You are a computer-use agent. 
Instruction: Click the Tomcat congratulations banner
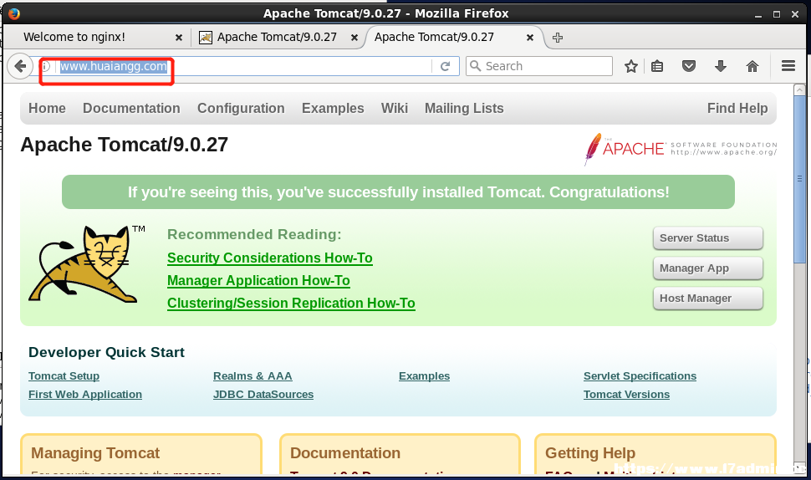tap(398, 191)
